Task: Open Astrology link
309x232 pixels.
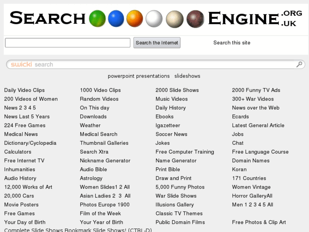Action: tap(91, 178)
